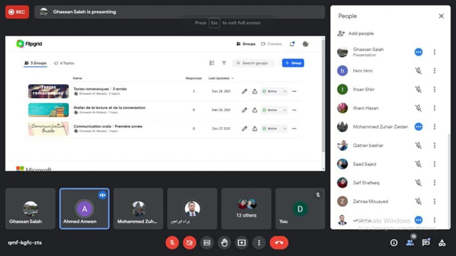Mute participant Ihsan Shkr

(418, 89)
